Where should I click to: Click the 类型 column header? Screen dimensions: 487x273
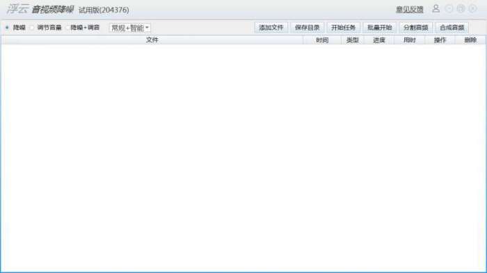tap(353, 40)
